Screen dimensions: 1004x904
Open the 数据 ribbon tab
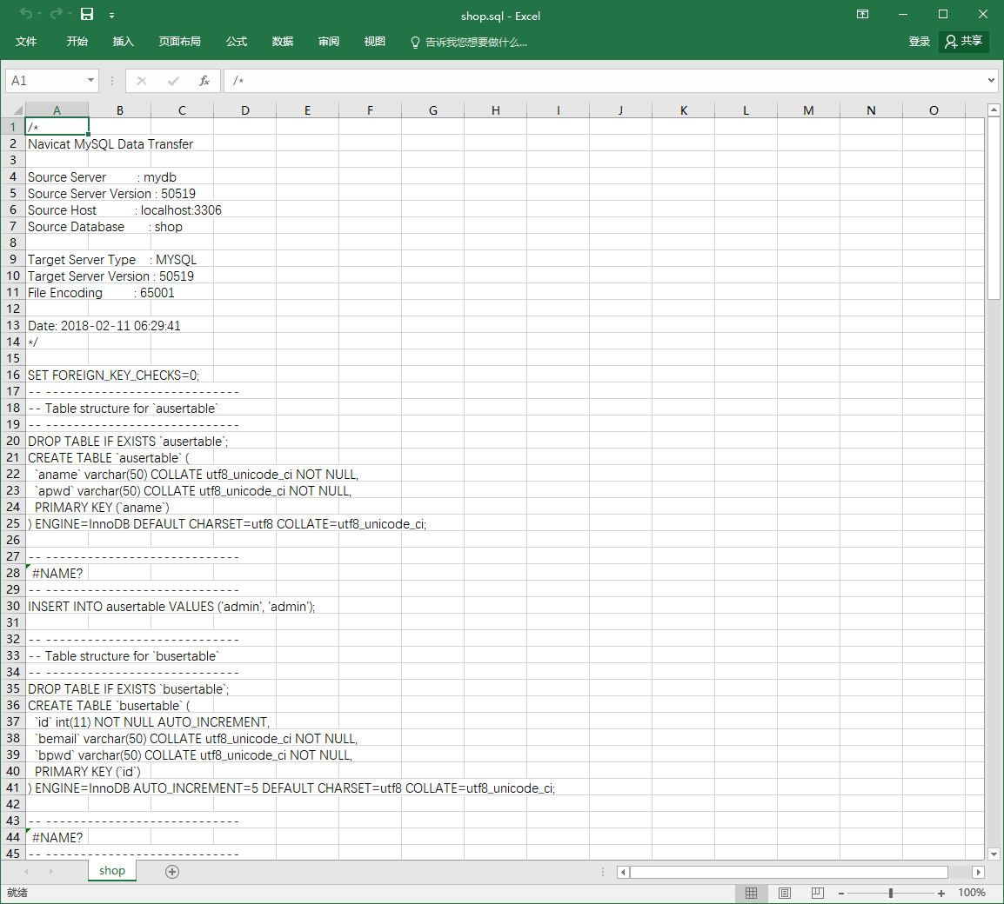(283, 42)
